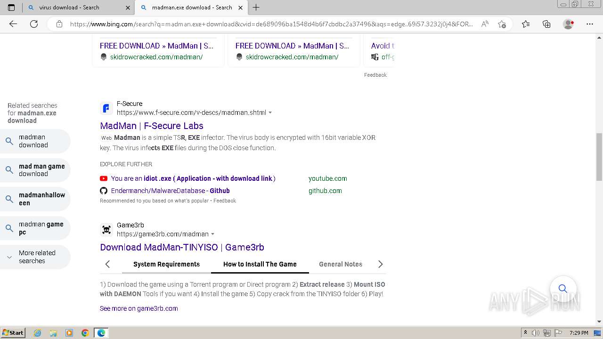Viewport: 603px width, 339px height.
Task: Open Endermanch/MalwareDatabase GitHub link
Action: coord(171,191)
